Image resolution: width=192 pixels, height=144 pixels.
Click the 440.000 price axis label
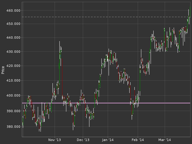13,37
